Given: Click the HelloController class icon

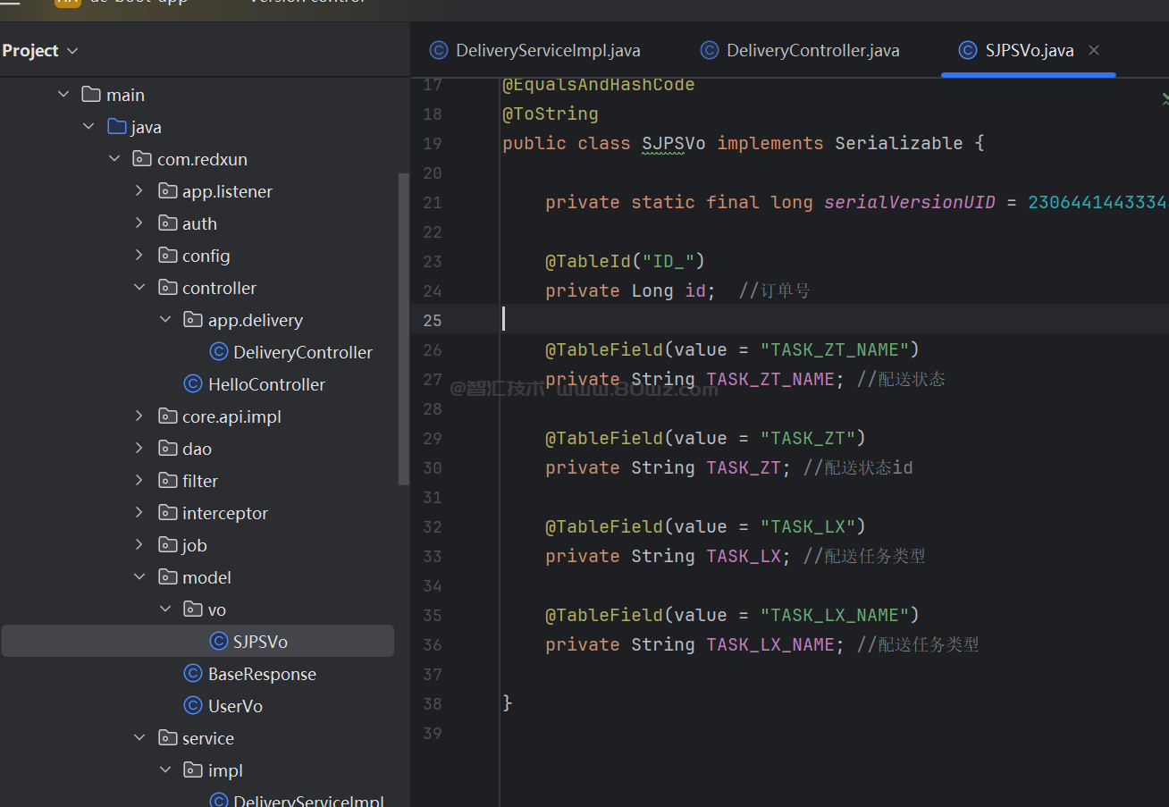Looking at the screenshot, I should click(x=192, y=384).
